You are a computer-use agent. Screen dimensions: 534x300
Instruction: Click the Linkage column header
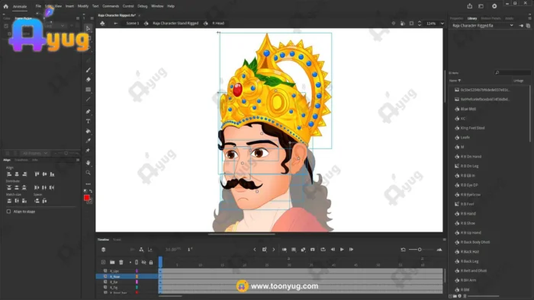(x=518, y=81)
